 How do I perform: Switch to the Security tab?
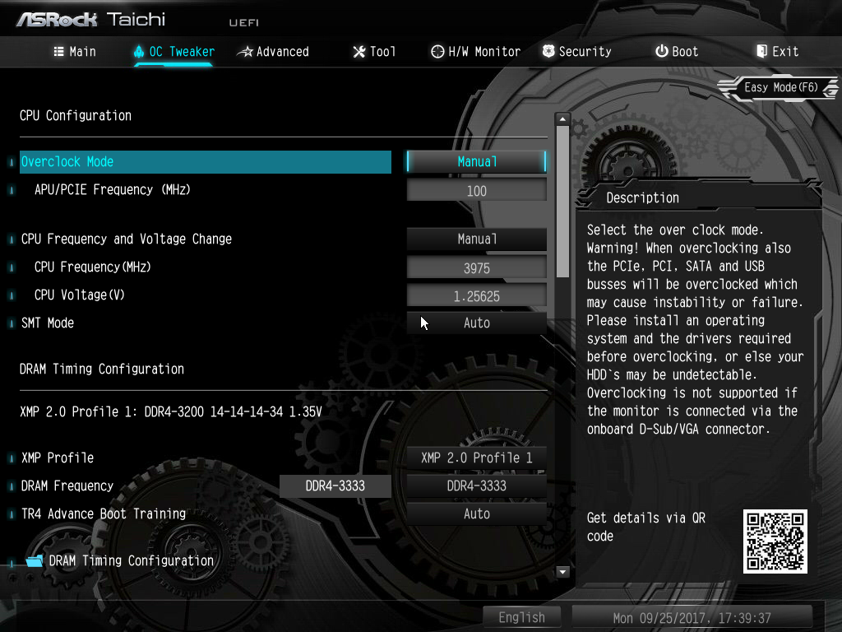pos(576,52)
